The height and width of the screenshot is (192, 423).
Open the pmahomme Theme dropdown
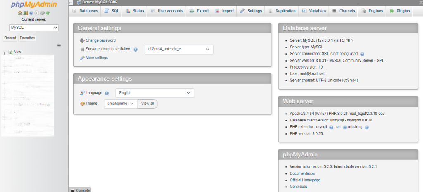click(120, 104)
